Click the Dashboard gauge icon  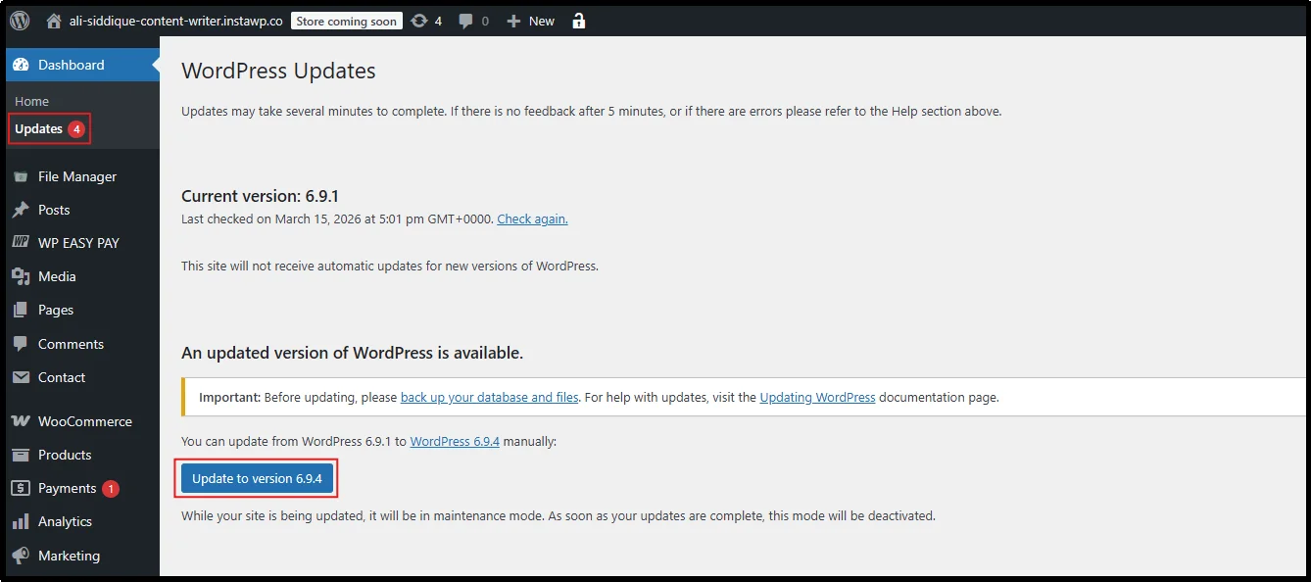[21, 65]
